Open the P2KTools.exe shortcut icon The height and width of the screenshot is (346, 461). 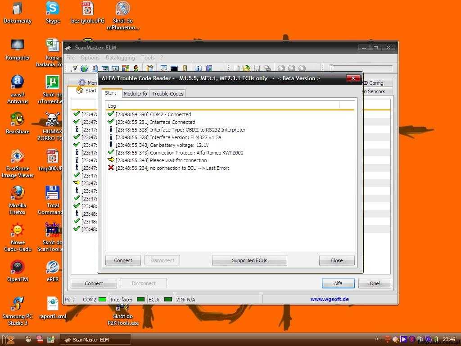coord(123,316)
